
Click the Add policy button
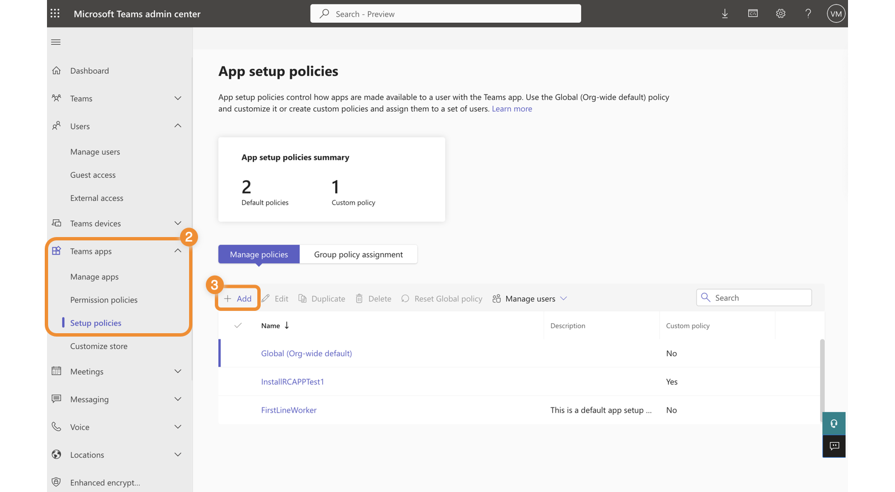(x=238, y=299)
